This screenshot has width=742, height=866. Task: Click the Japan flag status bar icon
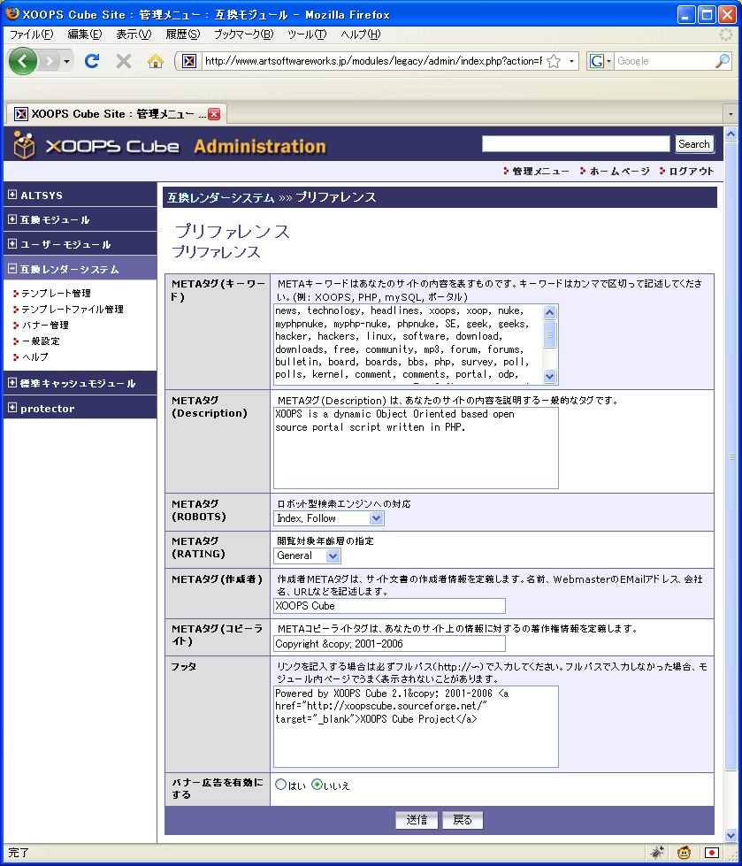pos(712,852)
